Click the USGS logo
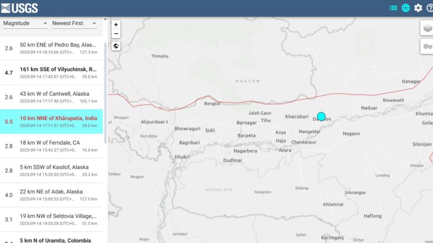433x243 pixels. (19, 8)
